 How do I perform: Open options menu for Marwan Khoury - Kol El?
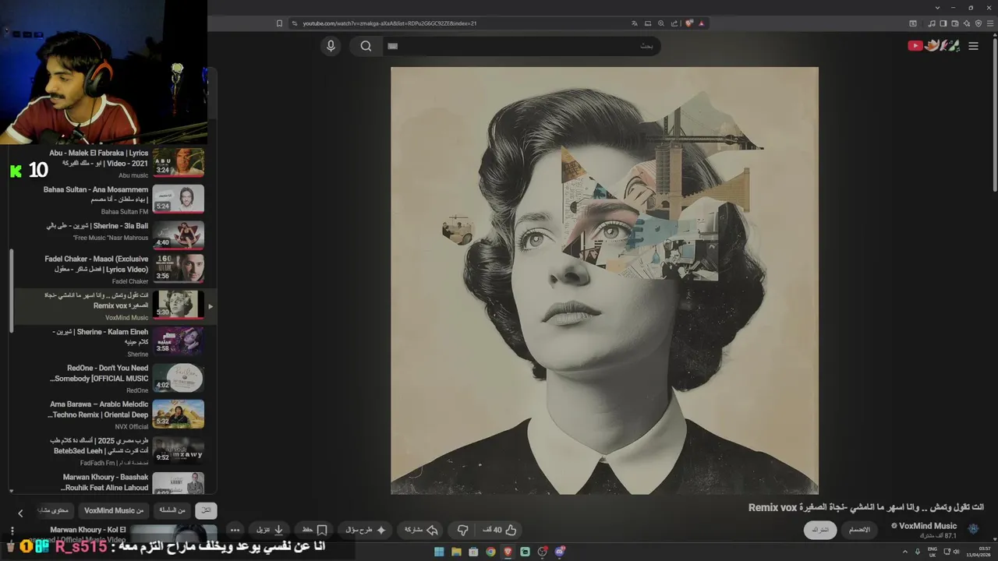click(12, 531)
